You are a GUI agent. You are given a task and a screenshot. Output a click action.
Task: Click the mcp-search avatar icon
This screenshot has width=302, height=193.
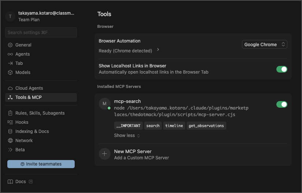click(x=105, y=104)
